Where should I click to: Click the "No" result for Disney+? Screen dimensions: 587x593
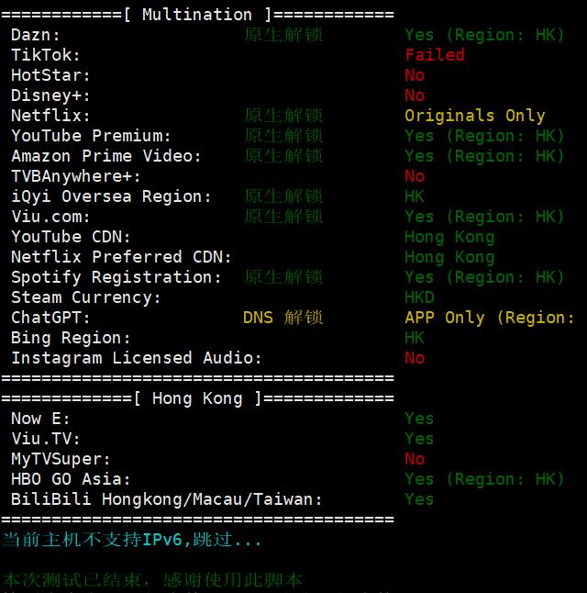[415, 95]
